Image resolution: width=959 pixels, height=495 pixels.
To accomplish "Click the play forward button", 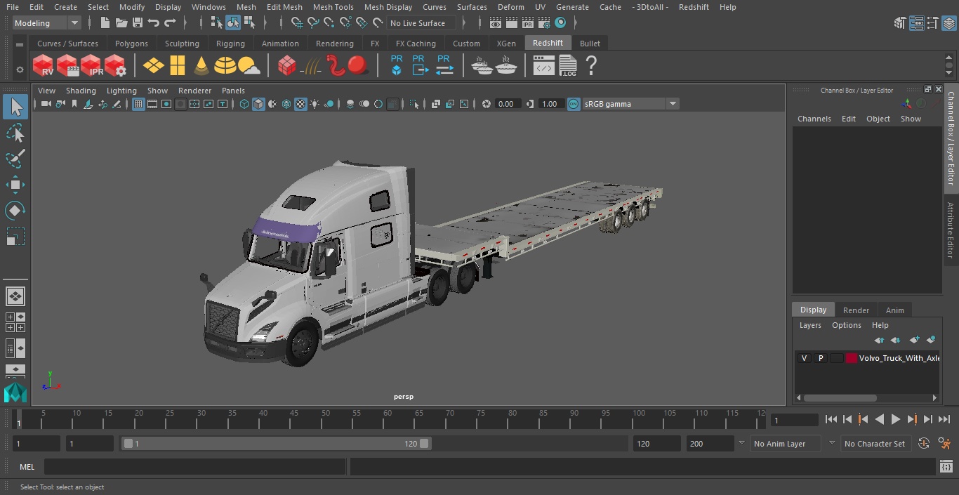I will pyautogui.click(x=896, y=419).
